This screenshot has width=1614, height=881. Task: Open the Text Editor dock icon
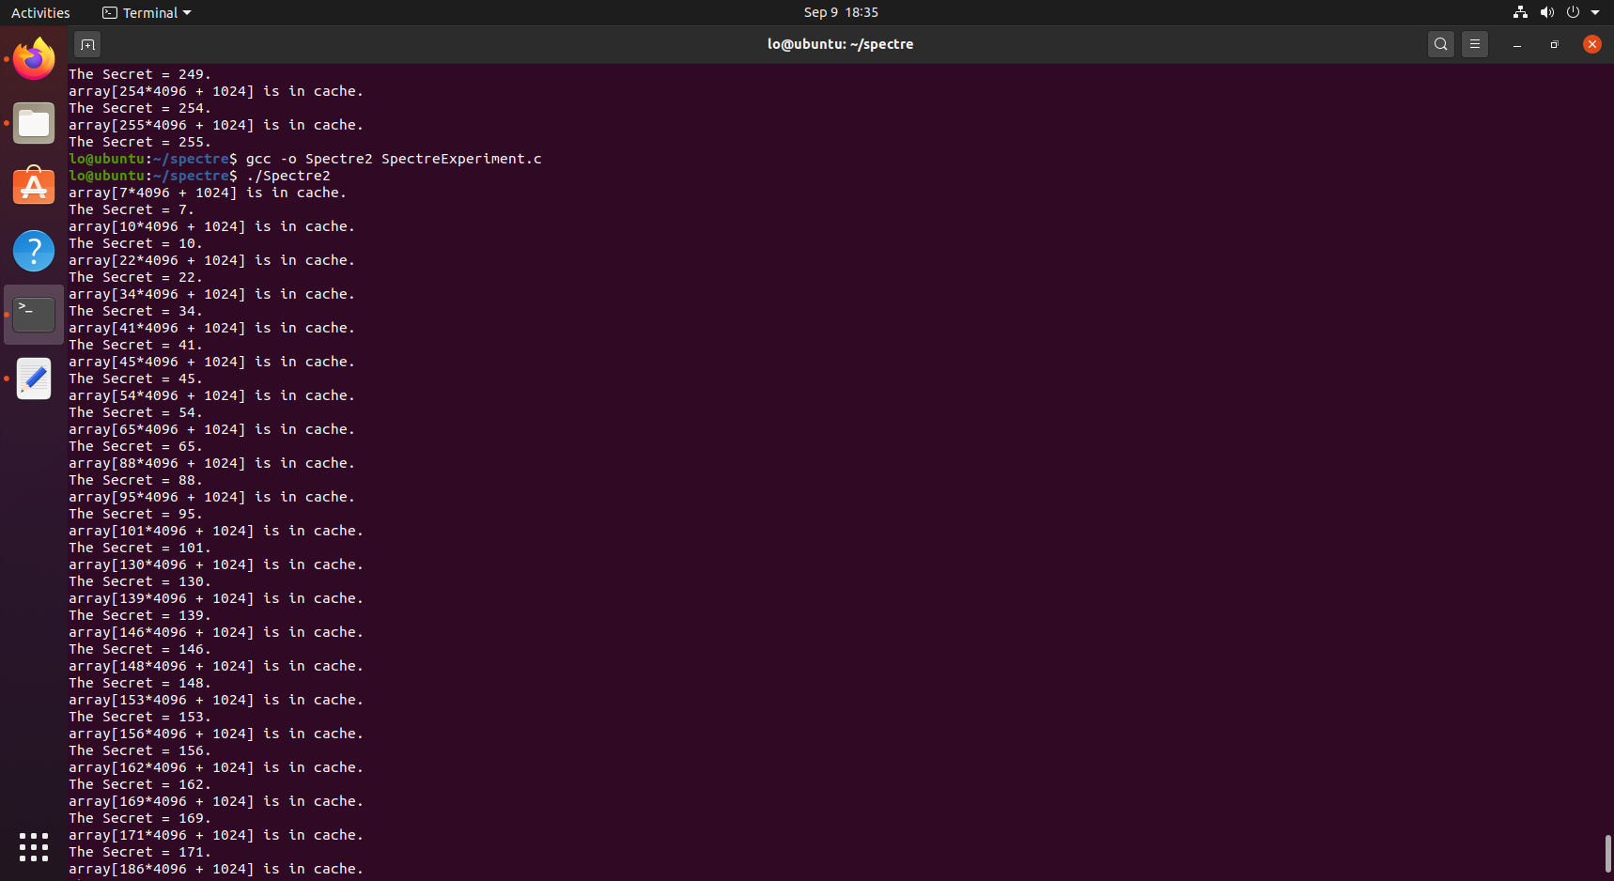point(34,379)
